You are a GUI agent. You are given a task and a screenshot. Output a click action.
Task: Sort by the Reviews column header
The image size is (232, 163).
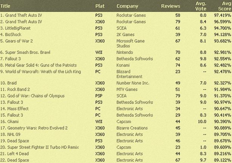click(170, 6)
